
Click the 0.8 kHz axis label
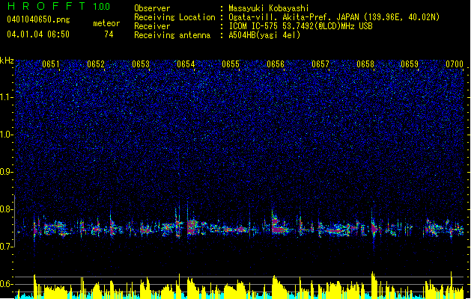[x=7, y=209]
